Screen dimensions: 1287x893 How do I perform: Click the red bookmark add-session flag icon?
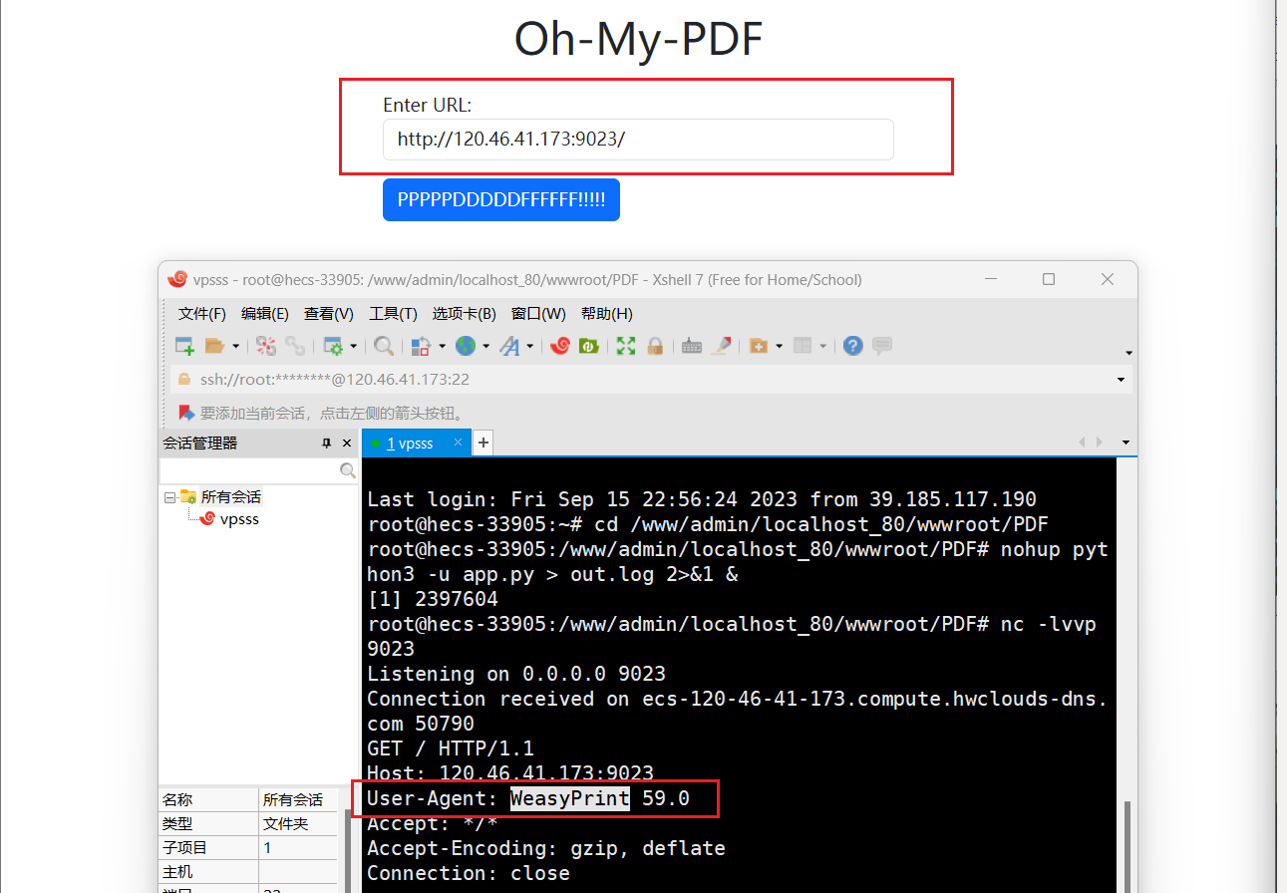tap(186, 413)
